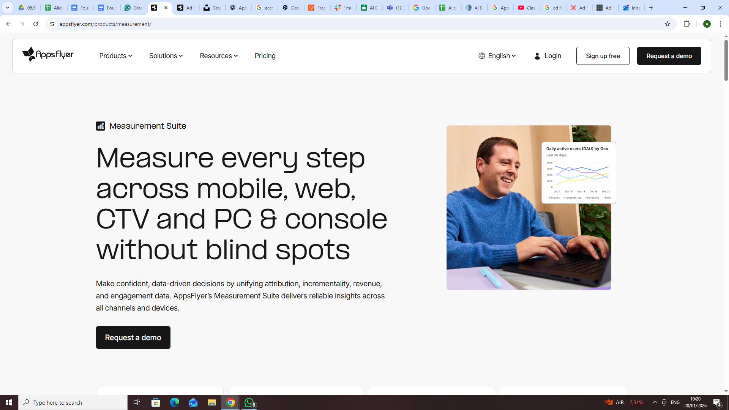Open the notification center icon
Screen dimensions: 729x410
tap(717, 402)
